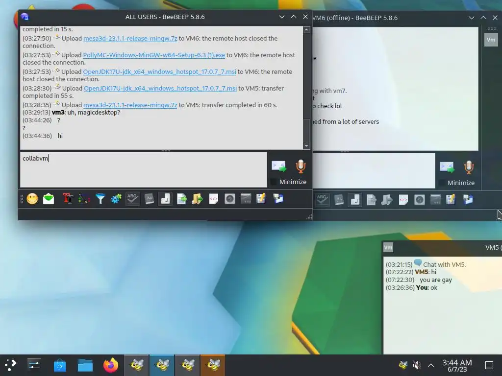Click message 'vm3: uh, magicdesktop?'
The height and width of the screenshot is (376, 502).
pyautogui.click(x=86, y=113)
